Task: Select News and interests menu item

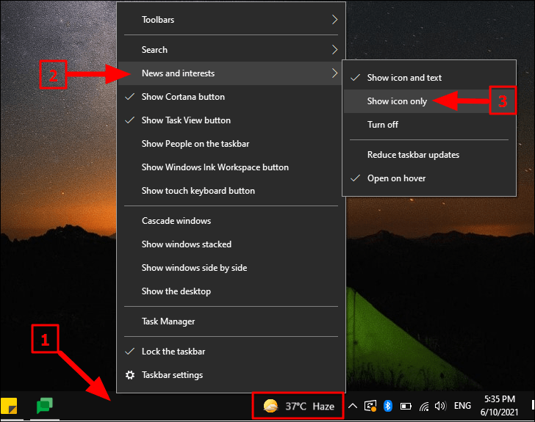Action: [231, 73]
